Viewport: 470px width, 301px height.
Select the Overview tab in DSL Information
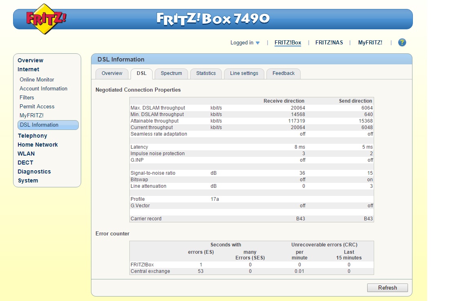click(112, 73)
